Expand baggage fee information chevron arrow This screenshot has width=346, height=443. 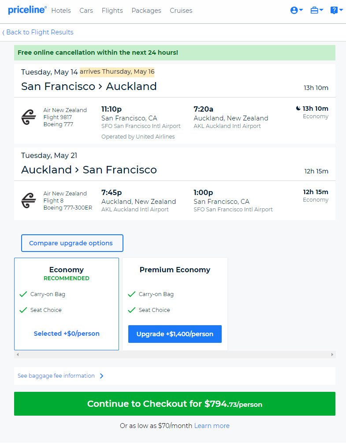tap(102, 376)
